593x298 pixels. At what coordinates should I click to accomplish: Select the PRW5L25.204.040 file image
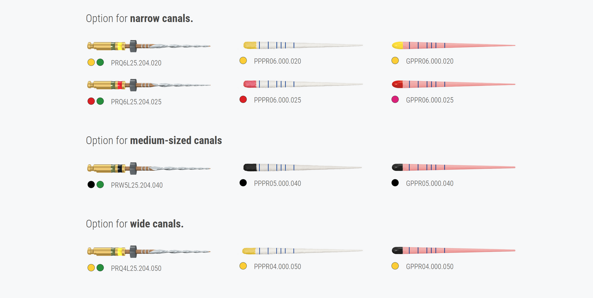[149, 168]
